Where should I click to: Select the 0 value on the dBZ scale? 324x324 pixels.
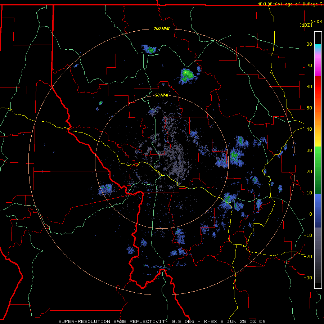[311, 214]
